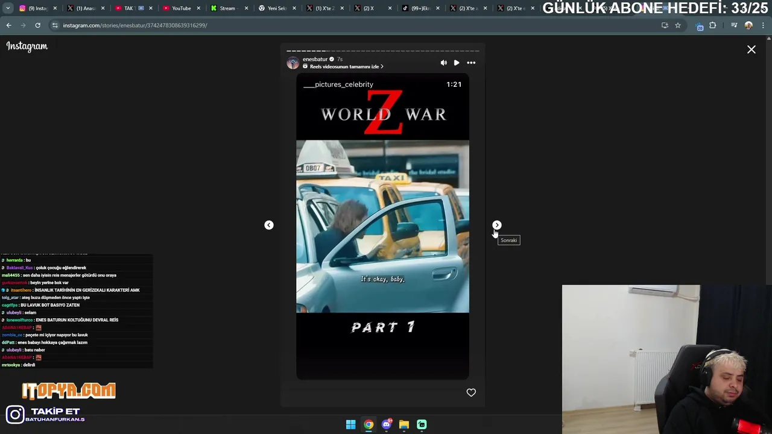This screenshot has width=772, height=434.
Task: Reload the Instagram page
Action: click(x=37, y=25)
